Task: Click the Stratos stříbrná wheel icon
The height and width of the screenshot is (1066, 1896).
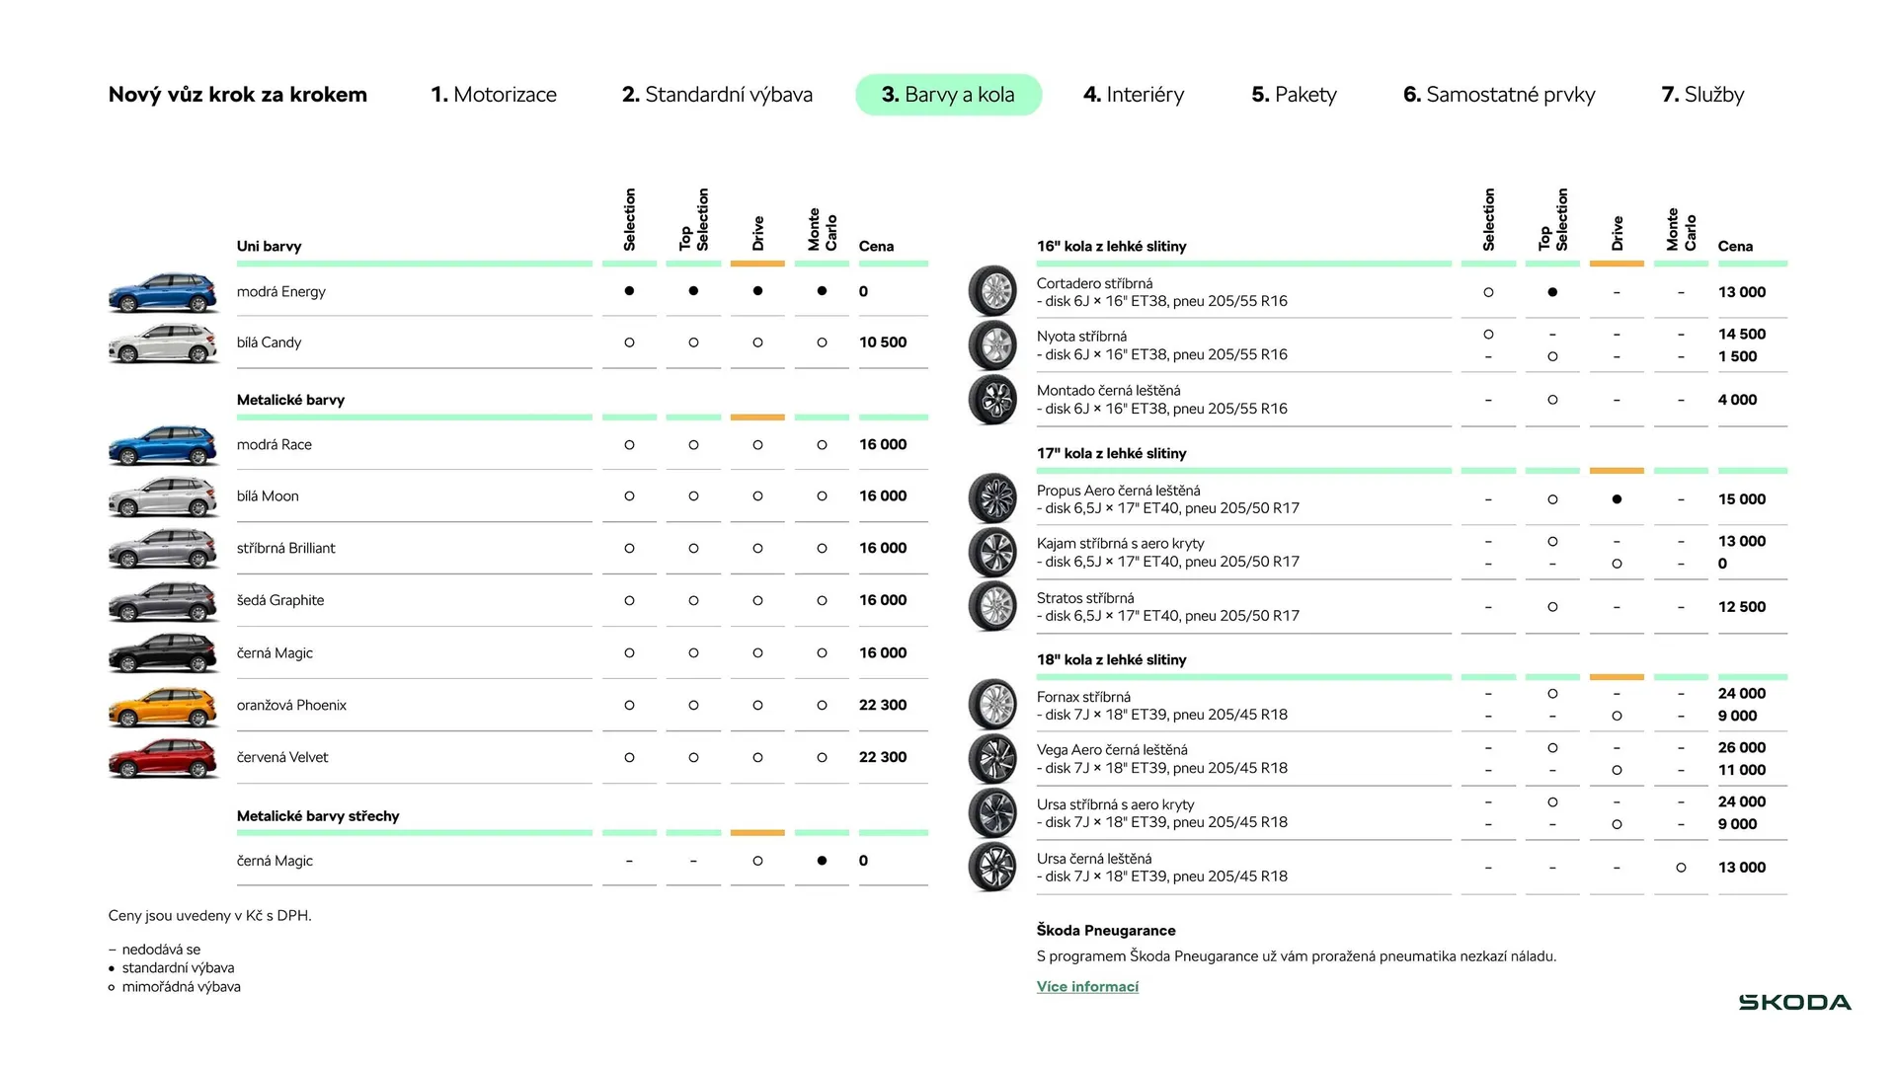Action: (x=992, y=606)
